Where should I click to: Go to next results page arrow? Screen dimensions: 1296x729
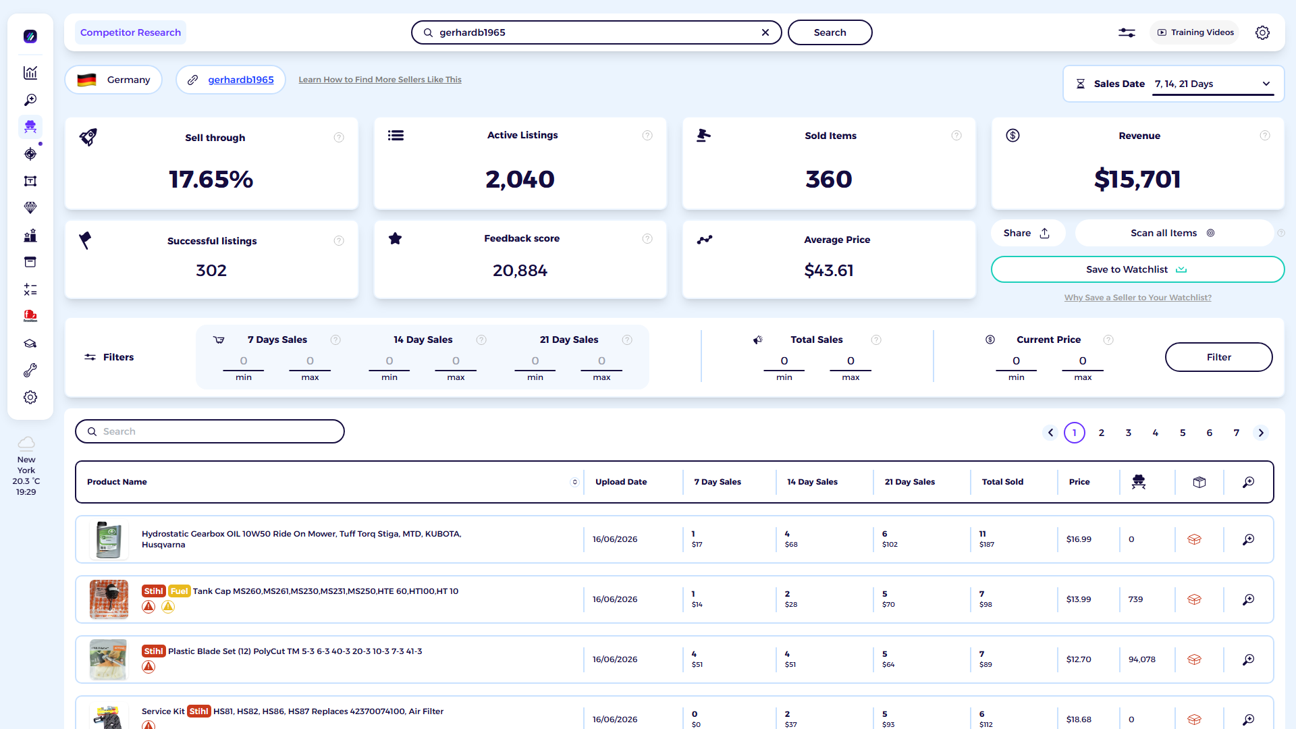1261,433
